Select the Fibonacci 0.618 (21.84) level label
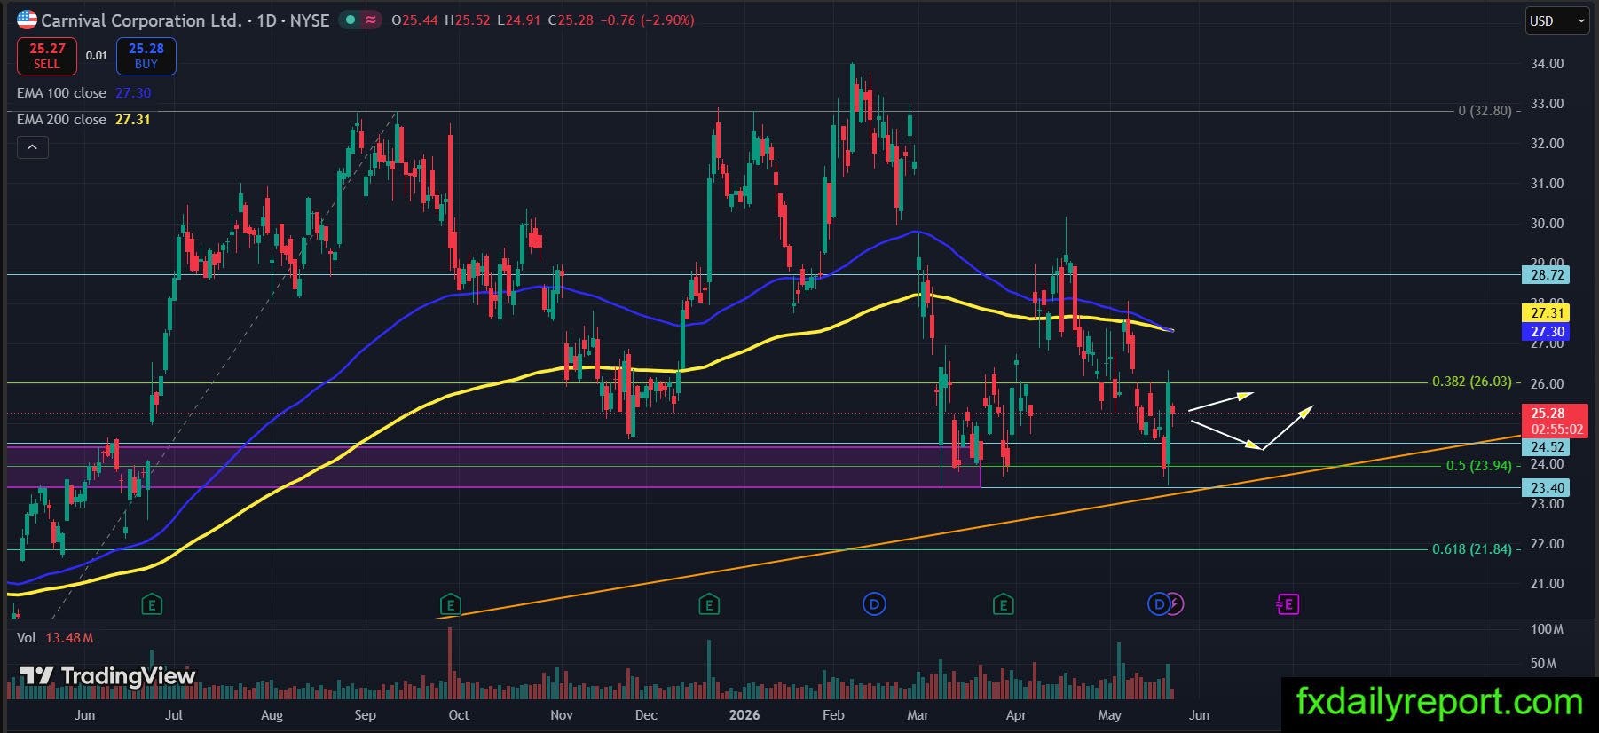Image resolution: width=1599 pixels, height=733 pixels. [x=1471, y=549]
